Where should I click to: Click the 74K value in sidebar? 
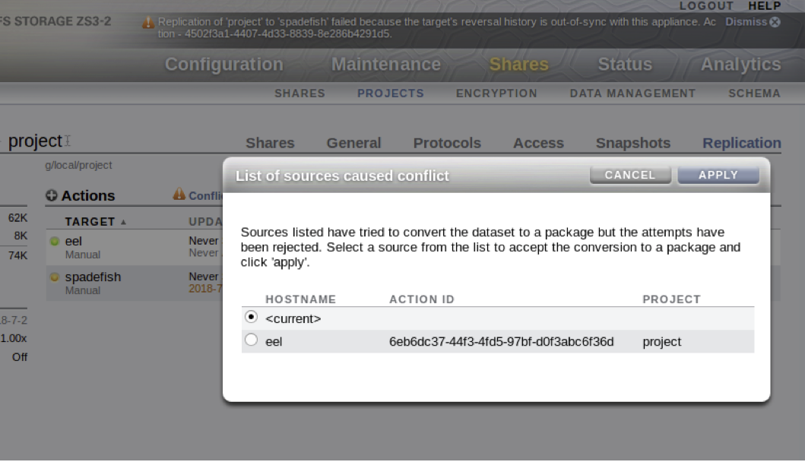[18, 255]
